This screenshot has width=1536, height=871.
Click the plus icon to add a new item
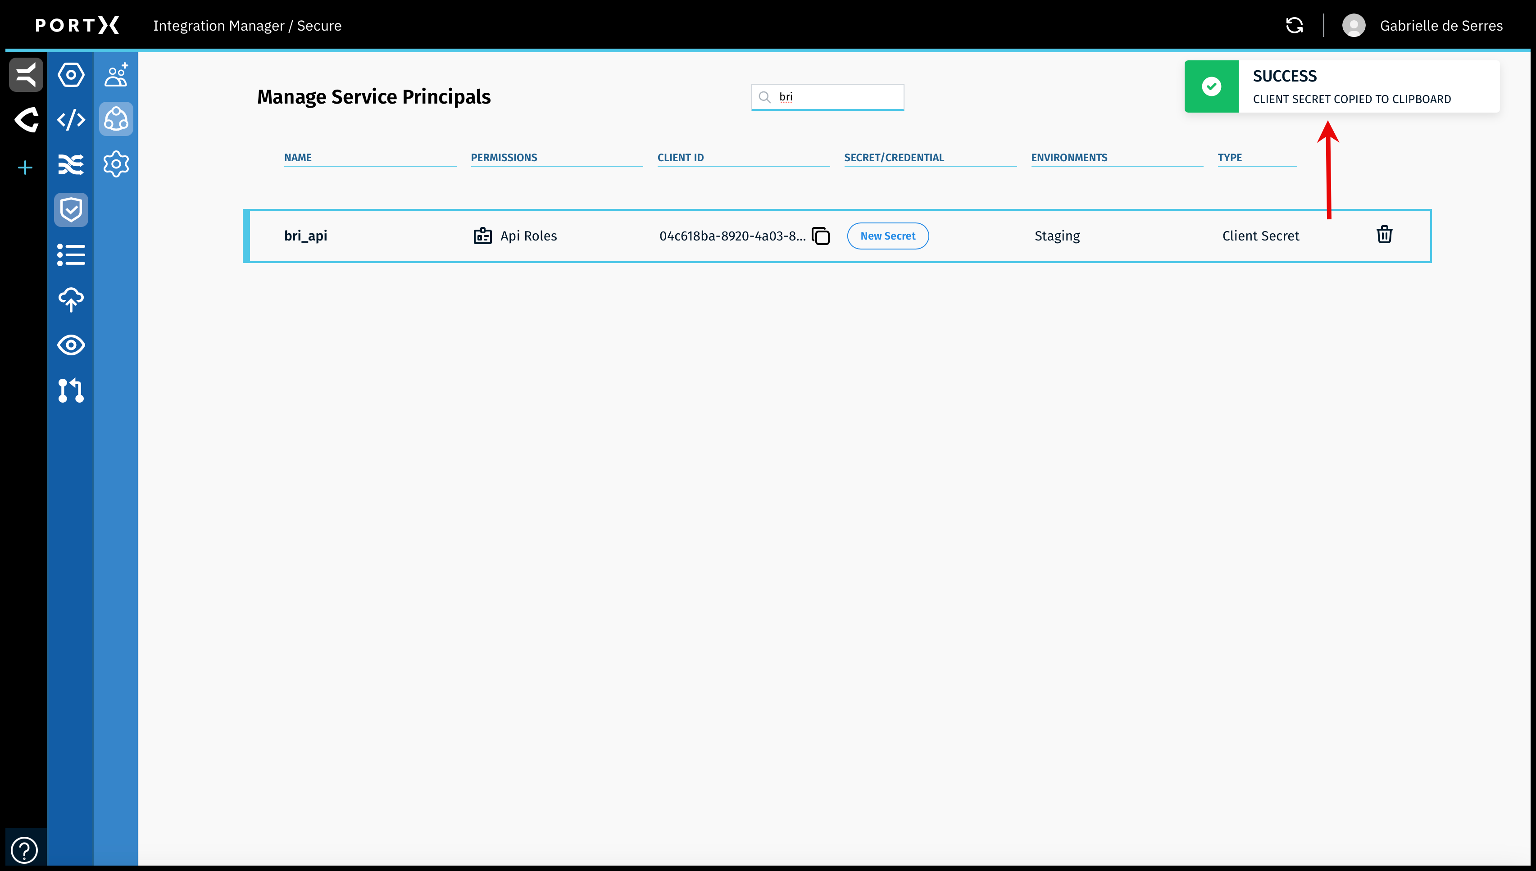point(24,168)
